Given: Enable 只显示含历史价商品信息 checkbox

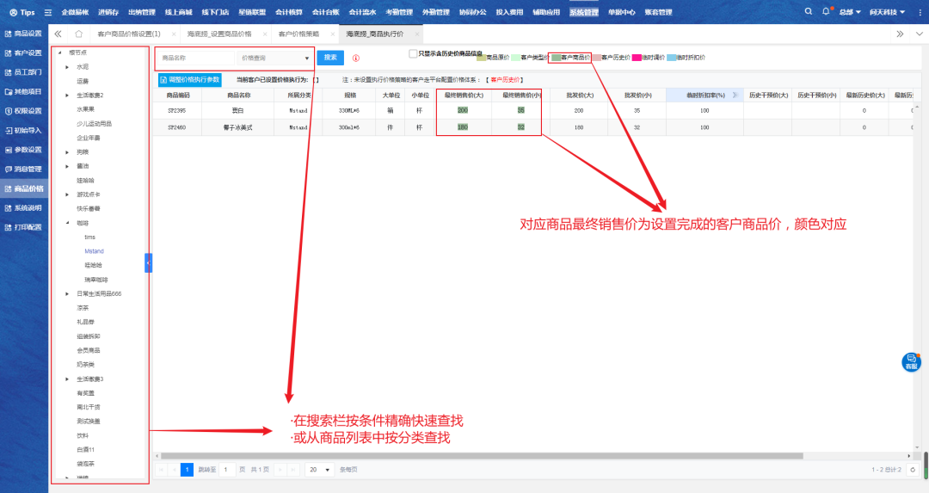Looking at the screenshot, I should tap(413, 53).
